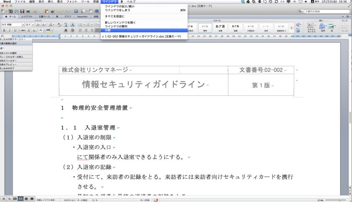Open the font size dropdown
Screen dimensions: 352x202
click(x=33, y=25)
